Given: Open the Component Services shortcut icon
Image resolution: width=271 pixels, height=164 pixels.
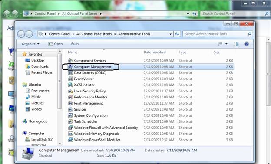Looking at the screenshot, I should point(70,61).
